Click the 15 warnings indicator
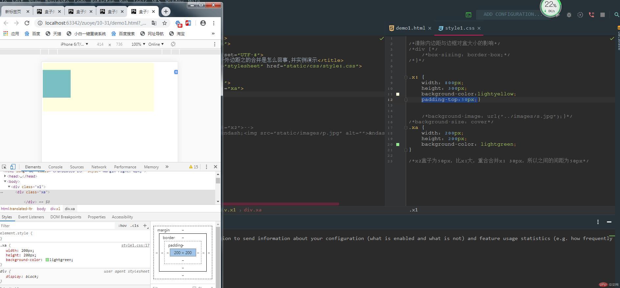This screenshot has height=288, width=620. click(194, 167)
